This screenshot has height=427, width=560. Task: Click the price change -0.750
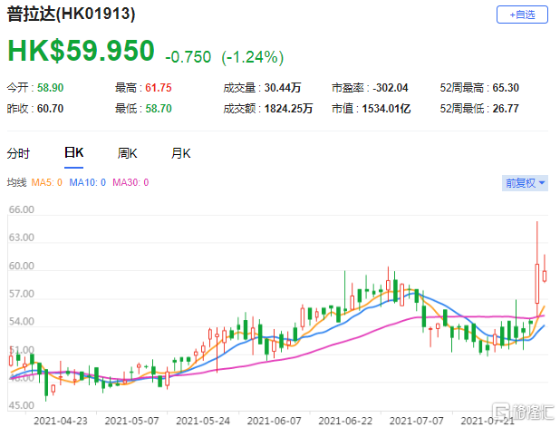(x=188, y=57)
